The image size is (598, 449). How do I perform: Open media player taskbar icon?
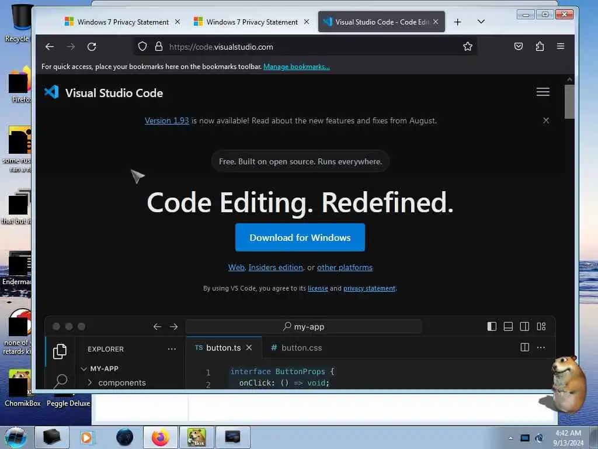(x=86, y=437)
